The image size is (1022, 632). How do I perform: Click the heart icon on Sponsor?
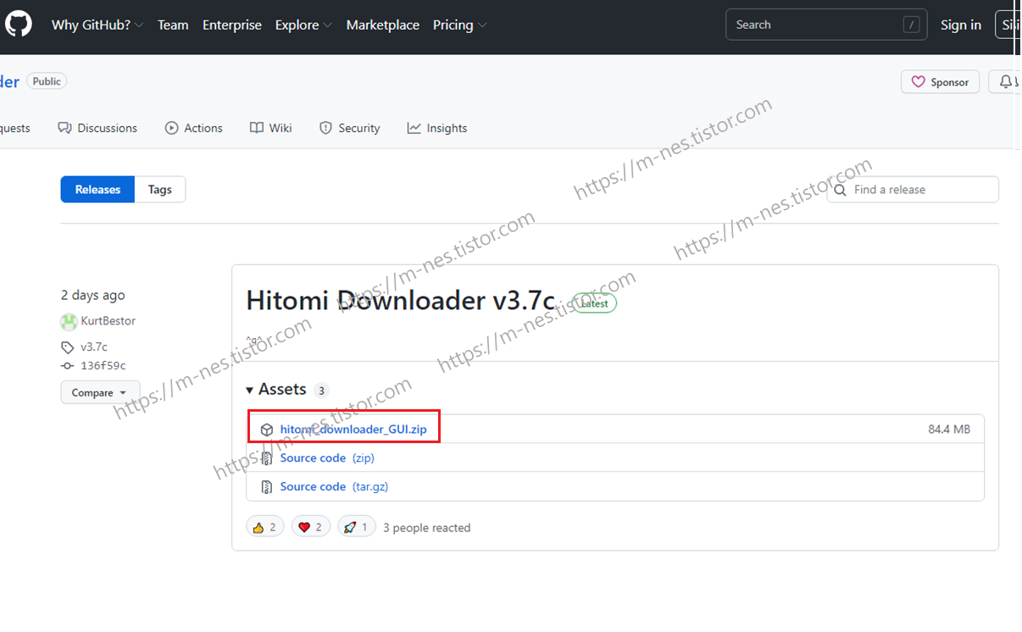(x=919, y=82)
